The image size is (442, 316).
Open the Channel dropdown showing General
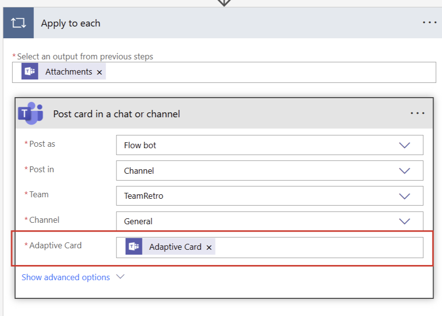[270, 221]
